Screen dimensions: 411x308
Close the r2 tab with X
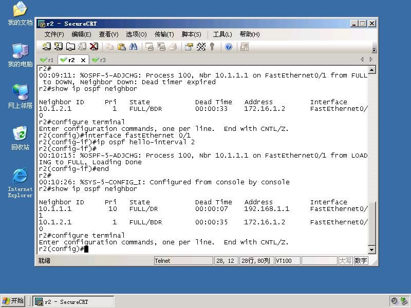pyautogui.click(x=83, y=60)
